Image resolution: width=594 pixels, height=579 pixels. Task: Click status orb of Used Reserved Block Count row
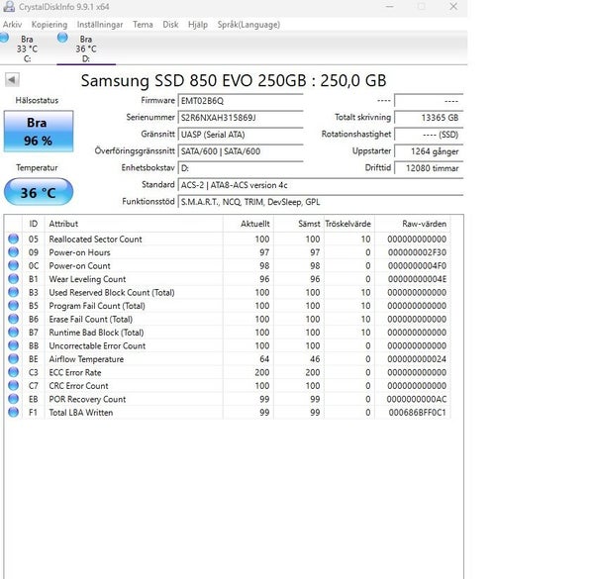coord(13,292)
